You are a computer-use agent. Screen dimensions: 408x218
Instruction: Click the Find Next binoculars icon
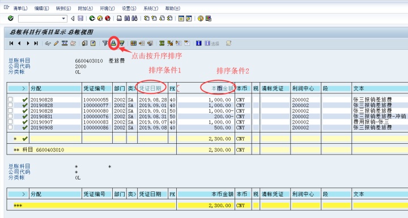(134, 19)
